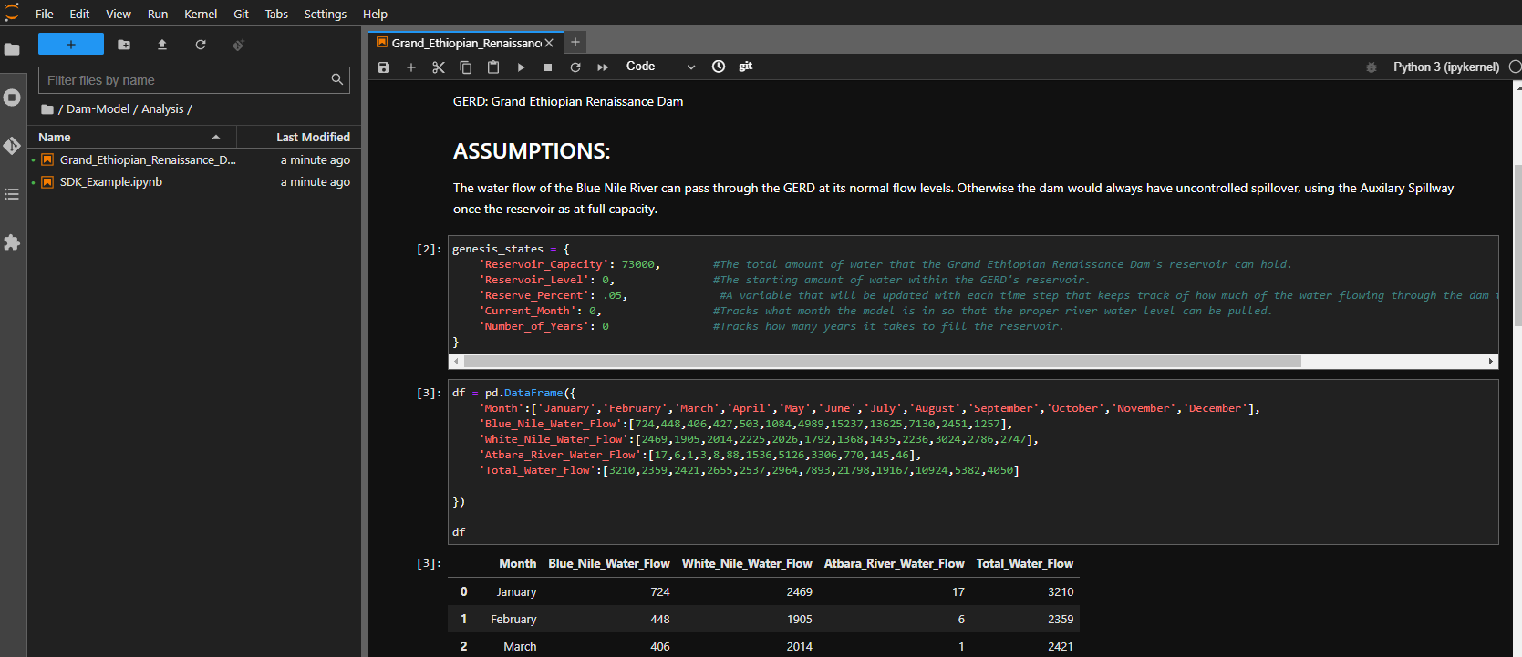Click the GERD: Grand Ethiopian Renaissance Dam text
Image resolution: width=1522 pixels, height=657 pixels.
point(568,102)
